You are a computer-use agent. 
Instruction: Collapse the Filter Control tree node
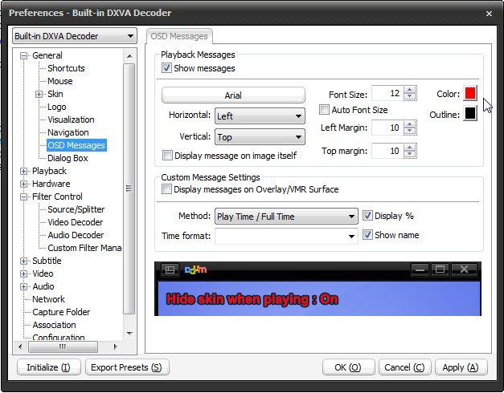pyautogui.click(x=23, y=196)
